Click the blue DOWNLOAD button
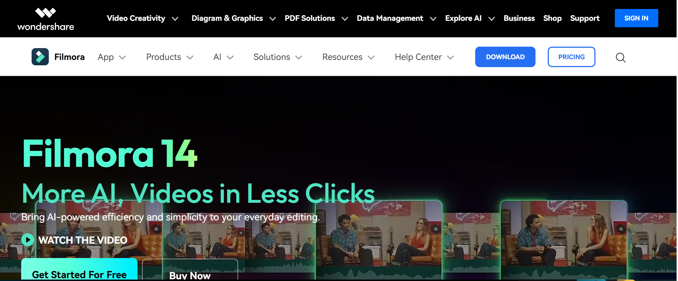The width and height of the screenshot is (678, 281). coord(505,57)
